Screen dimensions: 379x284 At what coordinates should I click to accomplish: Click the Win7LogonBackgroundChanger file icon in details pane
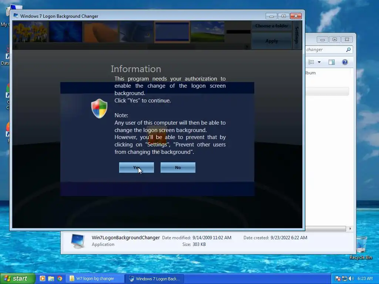click(78, 241)
